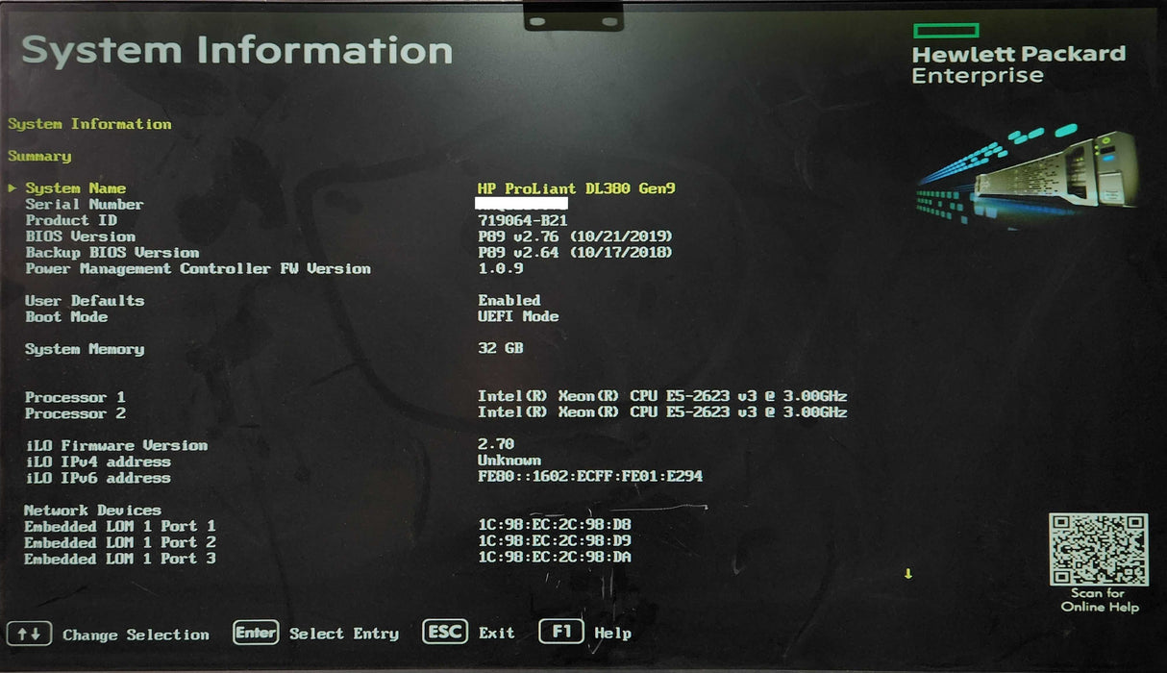1167x673 pixels.
Task: Click the Enter key icon
Action: tap(256, 632)
